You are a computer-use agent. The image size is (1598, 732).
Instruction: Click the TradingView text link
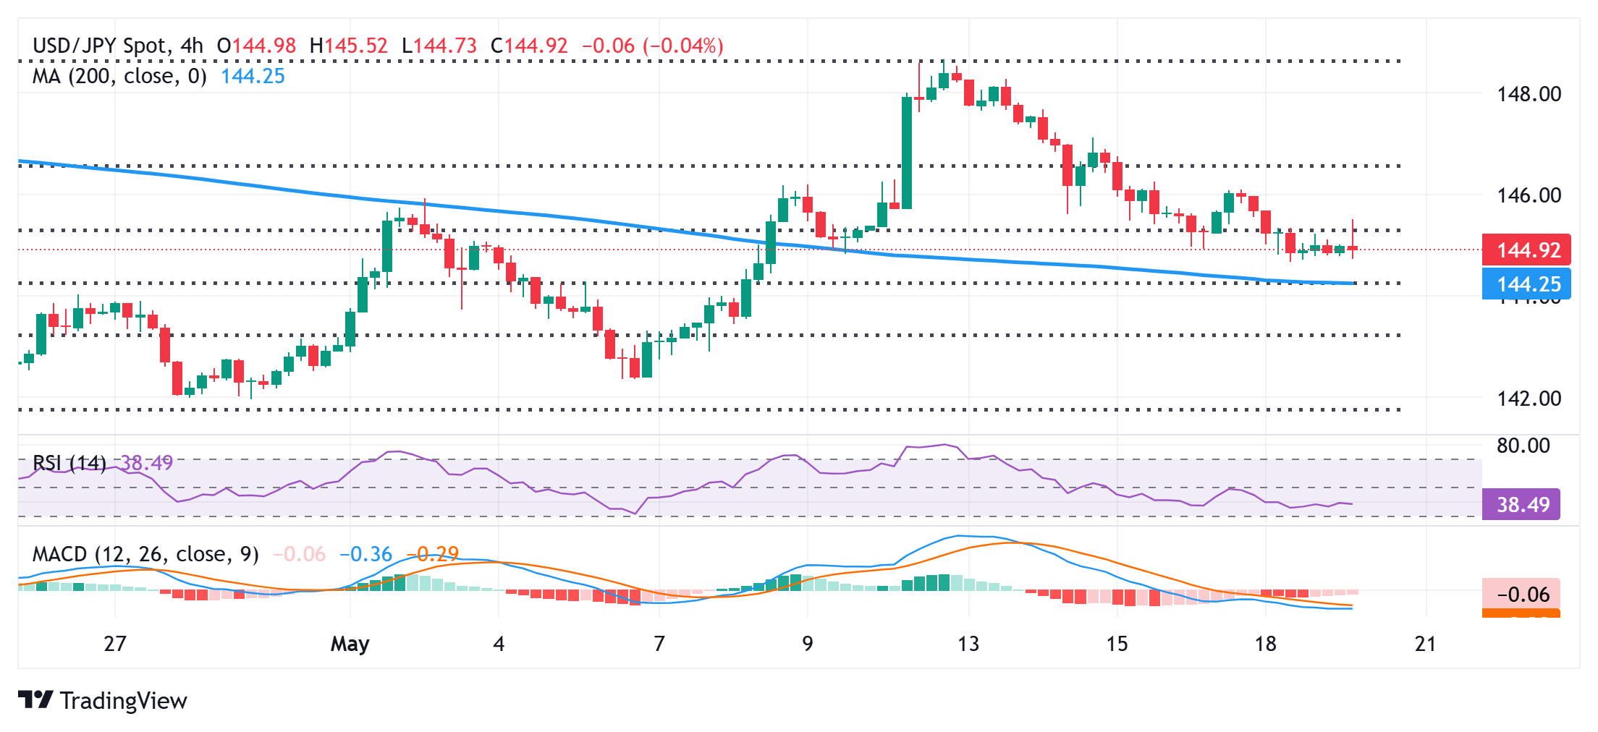pos(124,700)
